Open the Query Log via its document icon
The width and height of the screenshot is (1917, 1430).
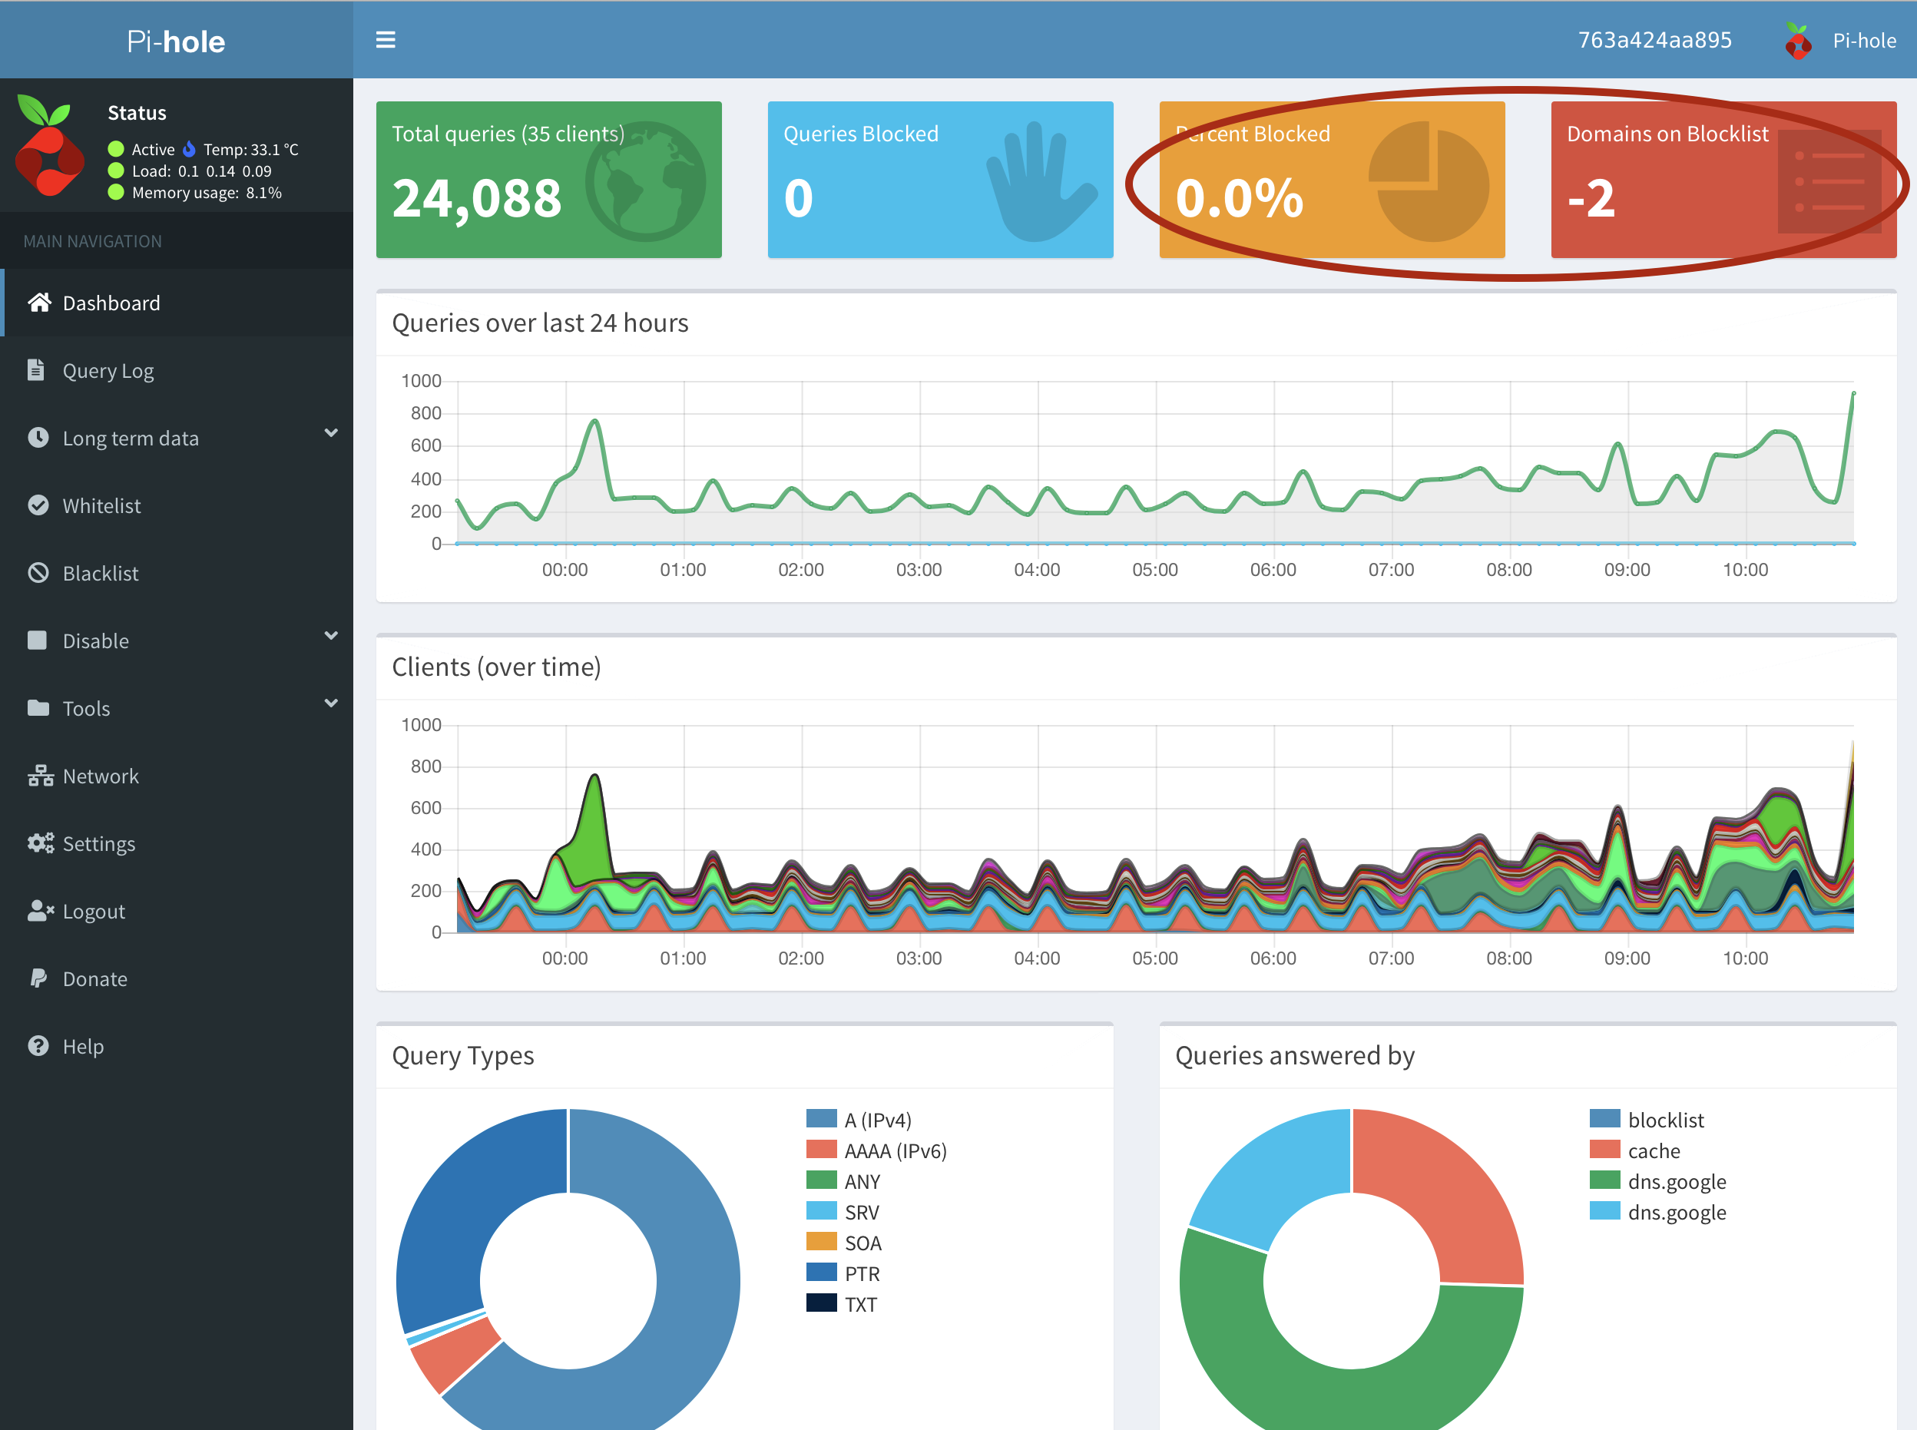coord(35,370)
